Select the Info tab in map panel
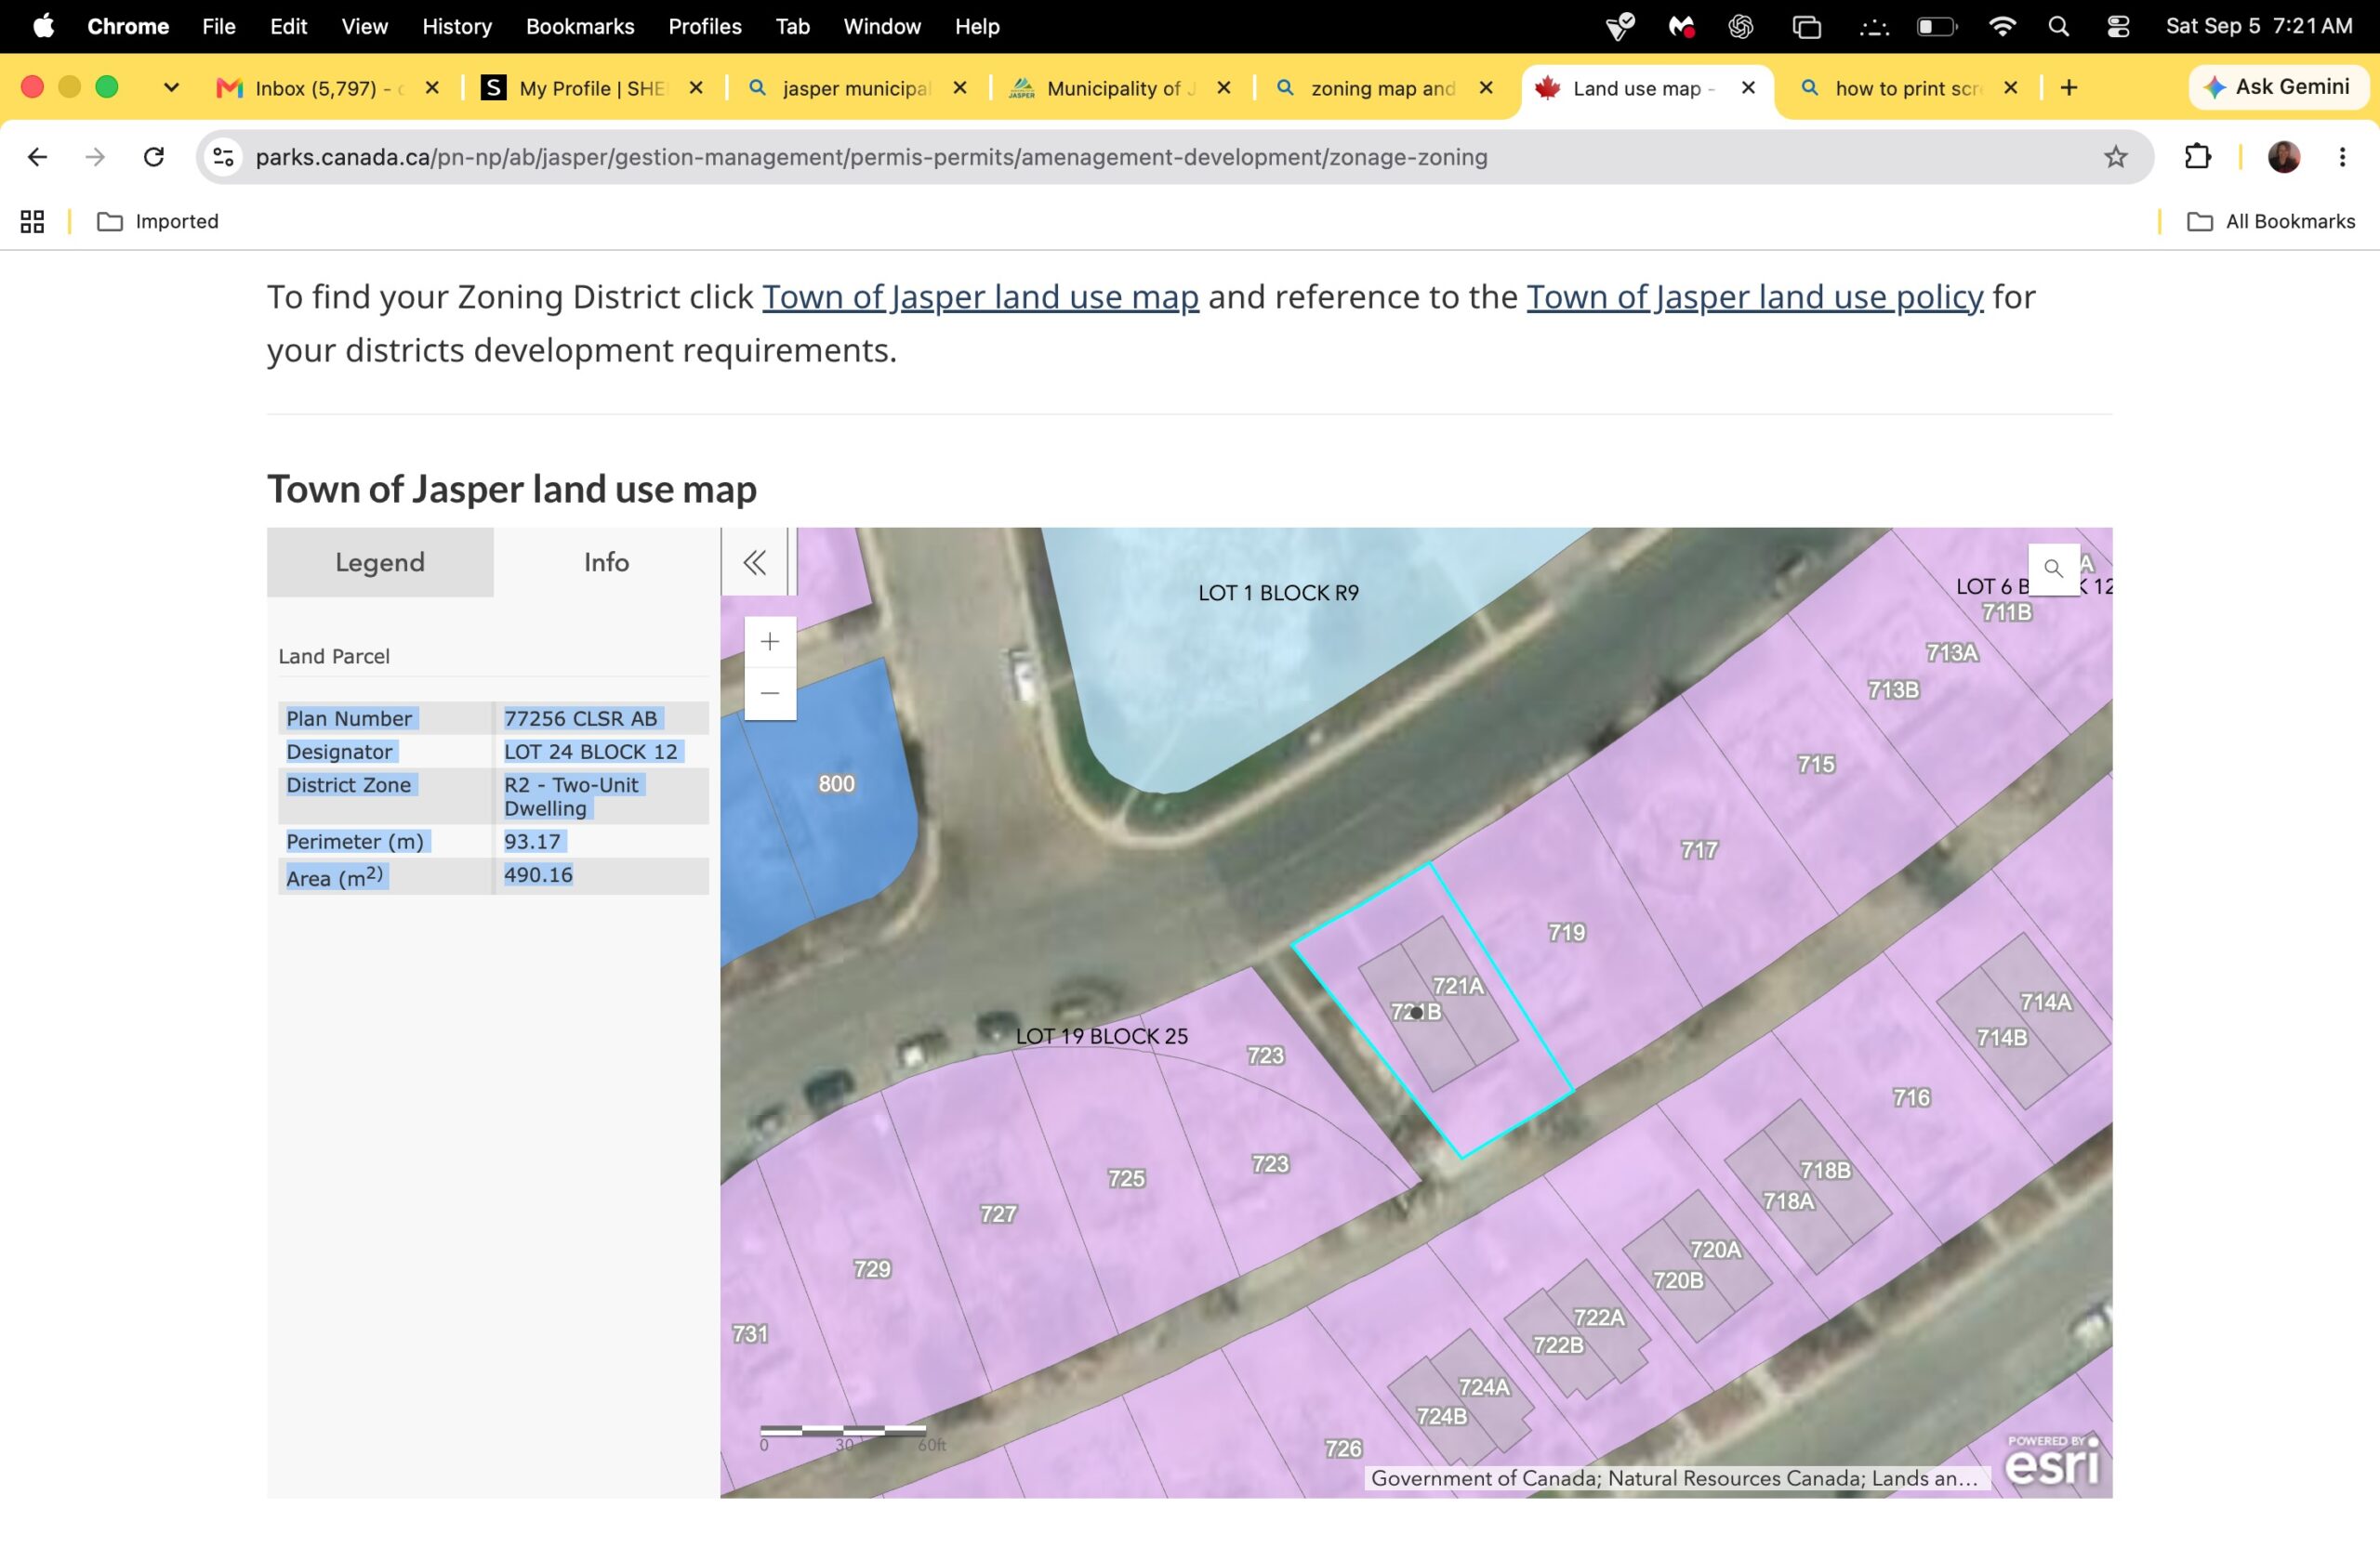The width and height of the screenshot is (2380, 1547). tap(607, 563)
